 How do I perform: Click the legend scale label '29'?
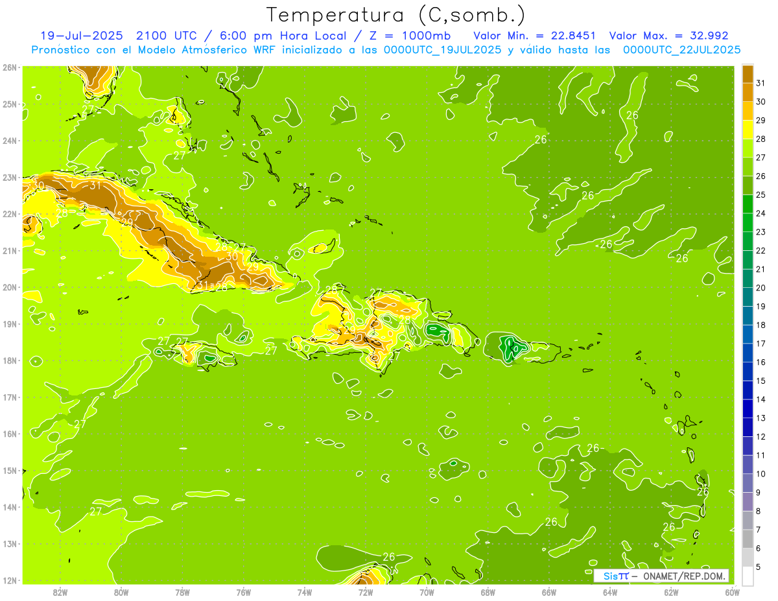click(x=760, y=121)
